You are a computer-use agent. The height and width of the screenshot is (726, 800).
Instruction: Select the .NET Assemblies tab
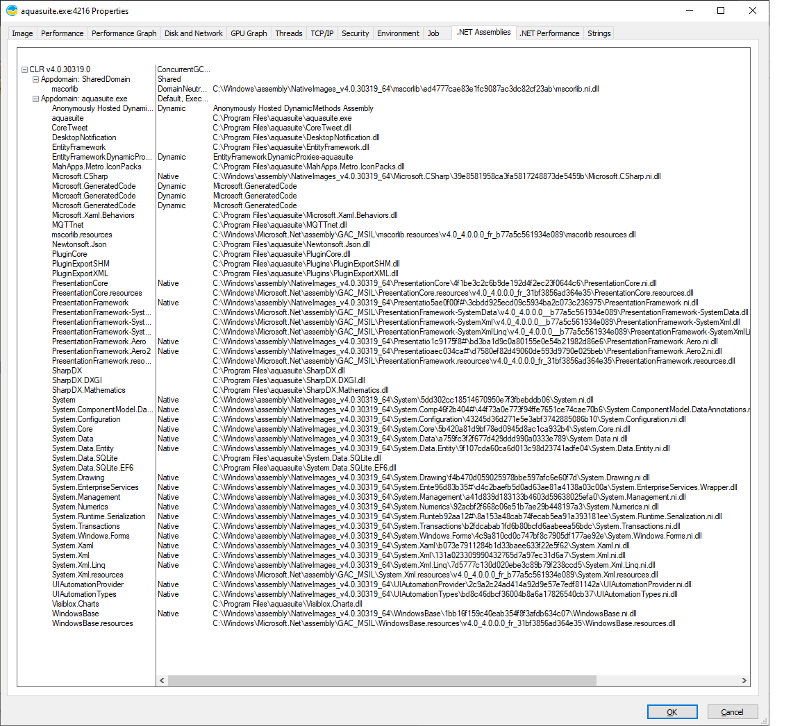point(483,32)
